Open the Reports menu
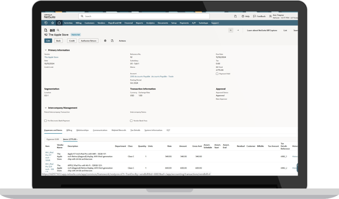 point(139,23)
